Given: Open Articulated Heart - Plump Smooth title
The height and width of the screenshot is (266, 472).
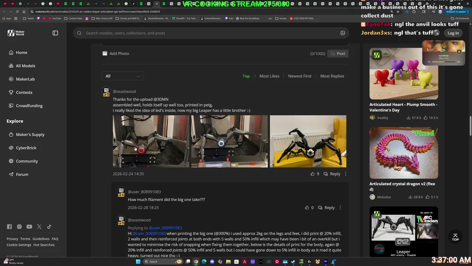Looking at the screenshot, I should [403, 107].
